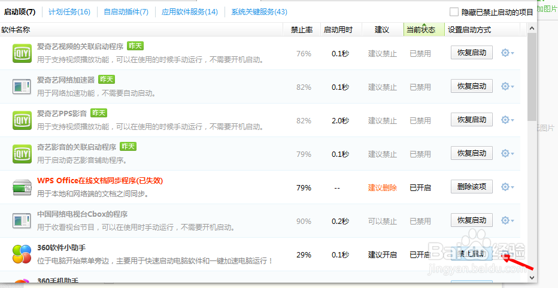
Task: Click the 昨天 tag beside 爱奇艺PPS影音
Action: point(99,113)
